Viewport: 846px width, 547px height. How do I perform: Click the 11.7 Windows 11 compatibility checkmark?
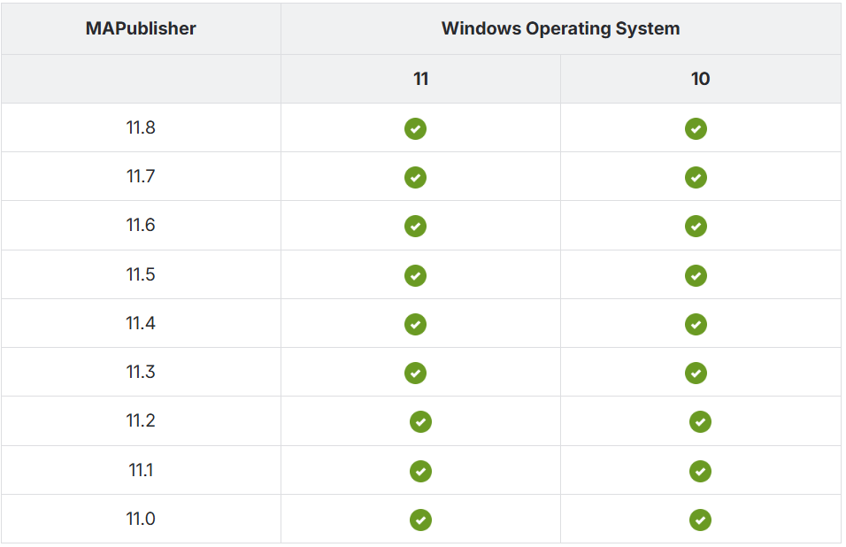point(415,177)
